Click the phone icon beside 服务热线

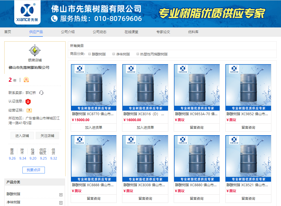coord(54,19)
